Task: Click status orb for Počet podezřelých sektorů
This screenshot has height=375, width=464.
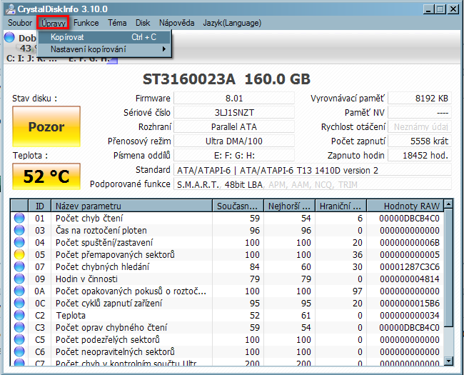Action: point(19,339)
